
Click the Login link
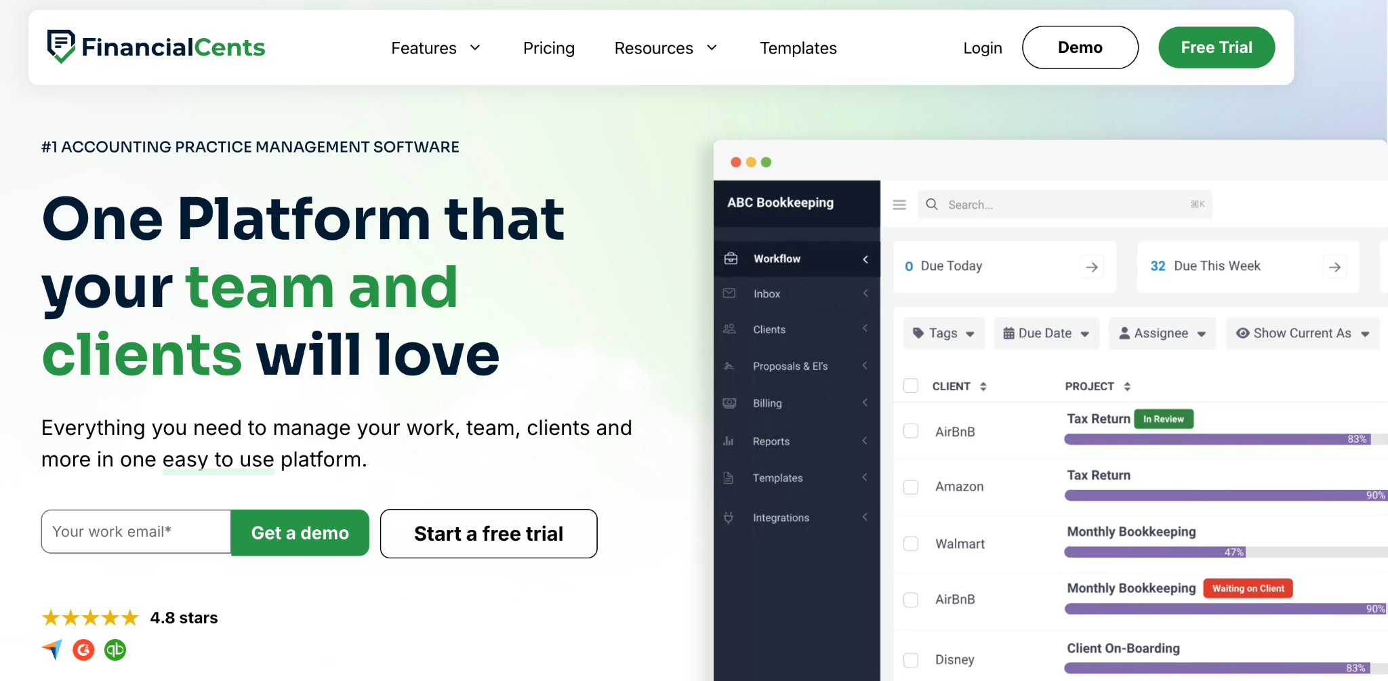tap(983, 48)
